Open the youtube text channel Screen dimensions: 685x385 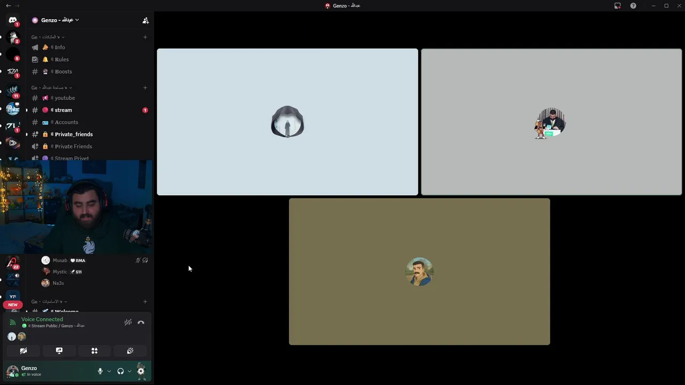point(89,98)
